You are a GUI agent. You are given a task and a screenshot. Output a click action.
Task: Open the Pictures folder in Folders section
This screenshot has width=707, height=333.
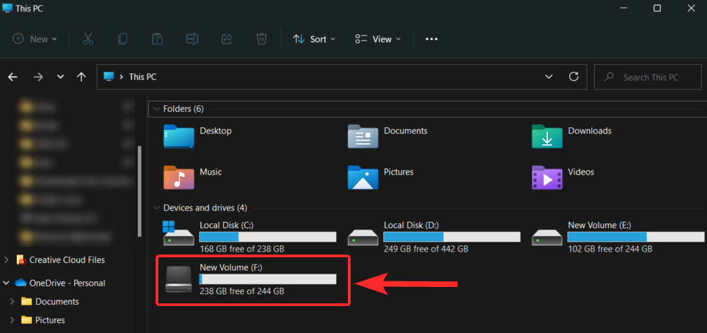coord(363,177)
